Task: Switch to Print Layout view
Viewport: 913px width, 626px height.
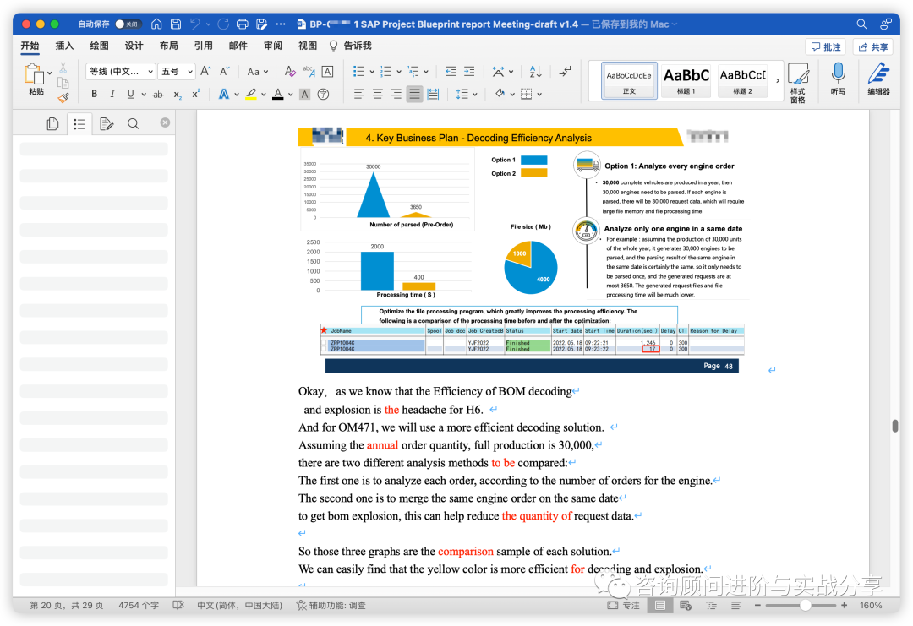Action: point(660,605)
